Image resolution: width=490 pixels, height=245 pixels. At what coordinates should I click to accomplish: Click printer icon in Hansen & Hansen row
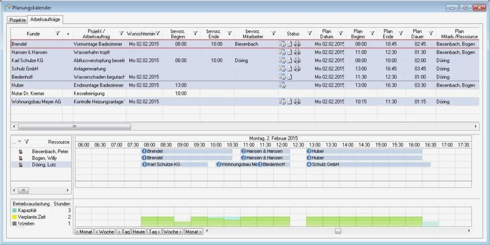point(297,52)
